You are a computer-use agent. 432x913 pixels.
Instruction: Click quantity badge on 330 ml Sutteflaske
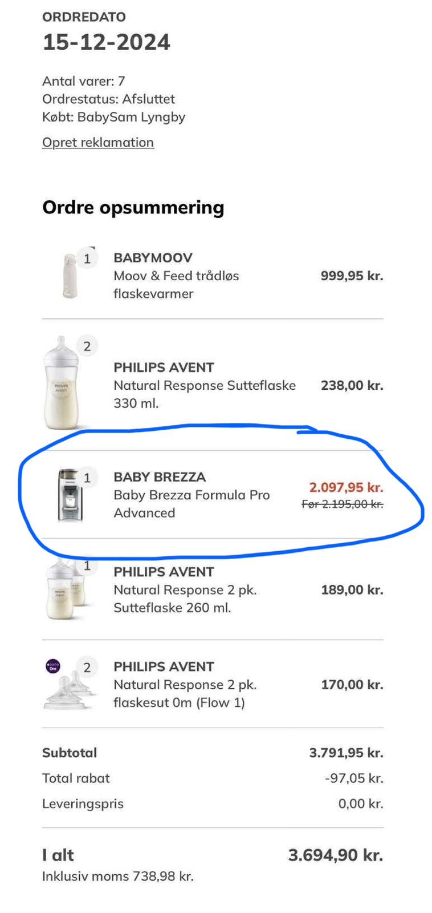(87, 346)
